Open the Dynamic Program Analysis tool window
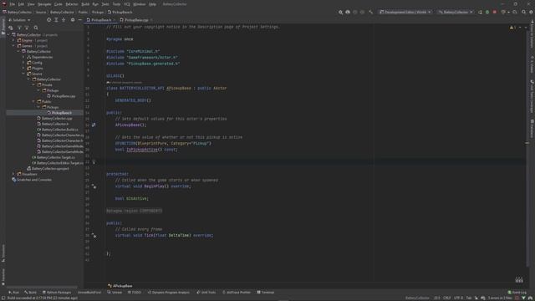This screenshot has height=301, width=535. click(169, 293)
